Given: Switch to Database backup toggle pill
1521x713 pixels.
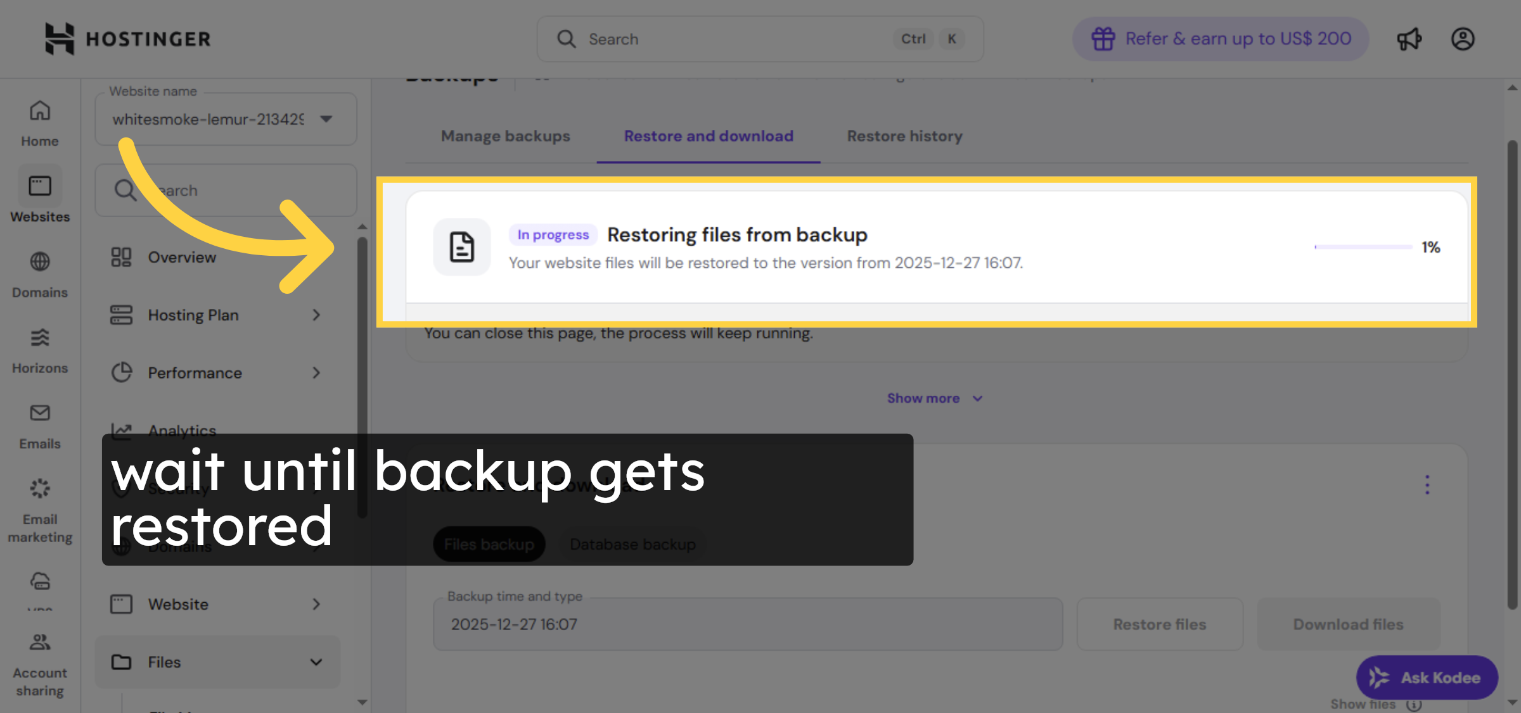Looking at the screenshot, I should pos(632,545).
